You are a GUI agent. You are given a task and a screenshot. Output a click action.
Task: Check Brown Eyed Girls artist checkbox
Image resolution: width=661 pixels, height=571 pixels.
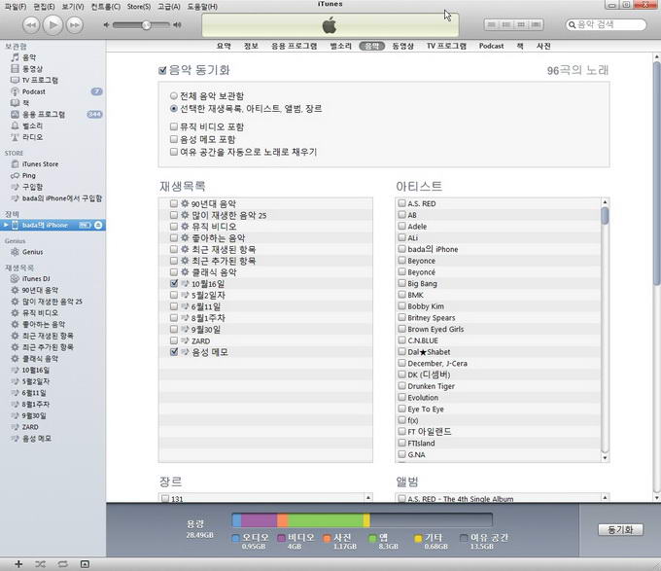tap(402, 329)
